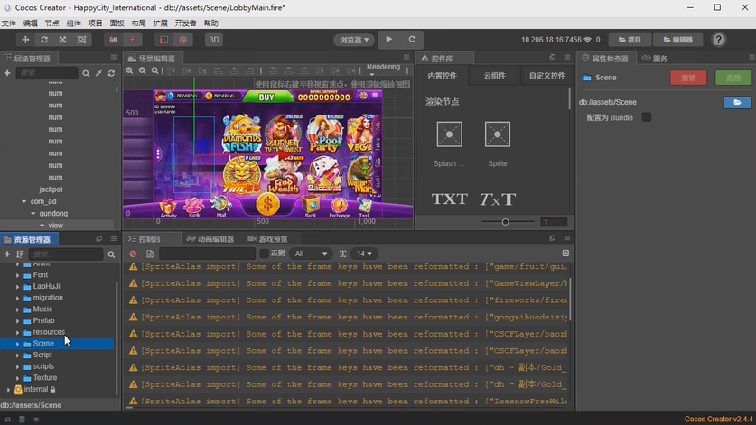This screenshot has width=756, height=425.
Task: Reset scene editor zoom
Action: (154, 70)
